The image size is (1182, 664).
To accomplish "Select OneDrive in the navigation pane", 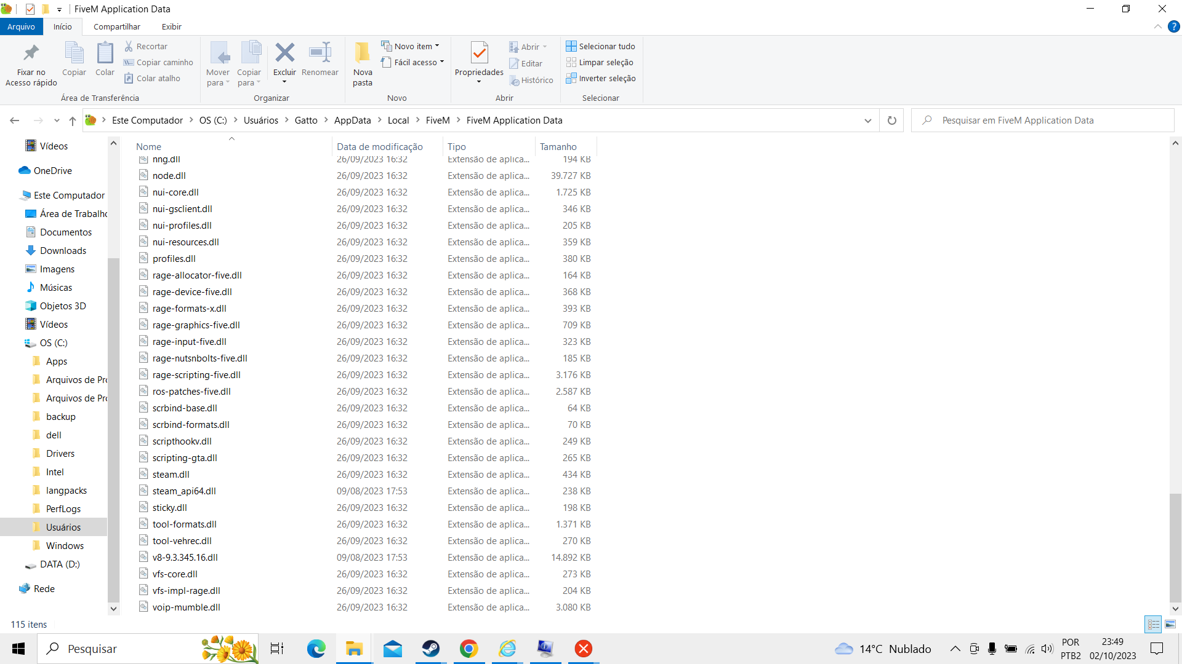I will click(x=52, y=170).
